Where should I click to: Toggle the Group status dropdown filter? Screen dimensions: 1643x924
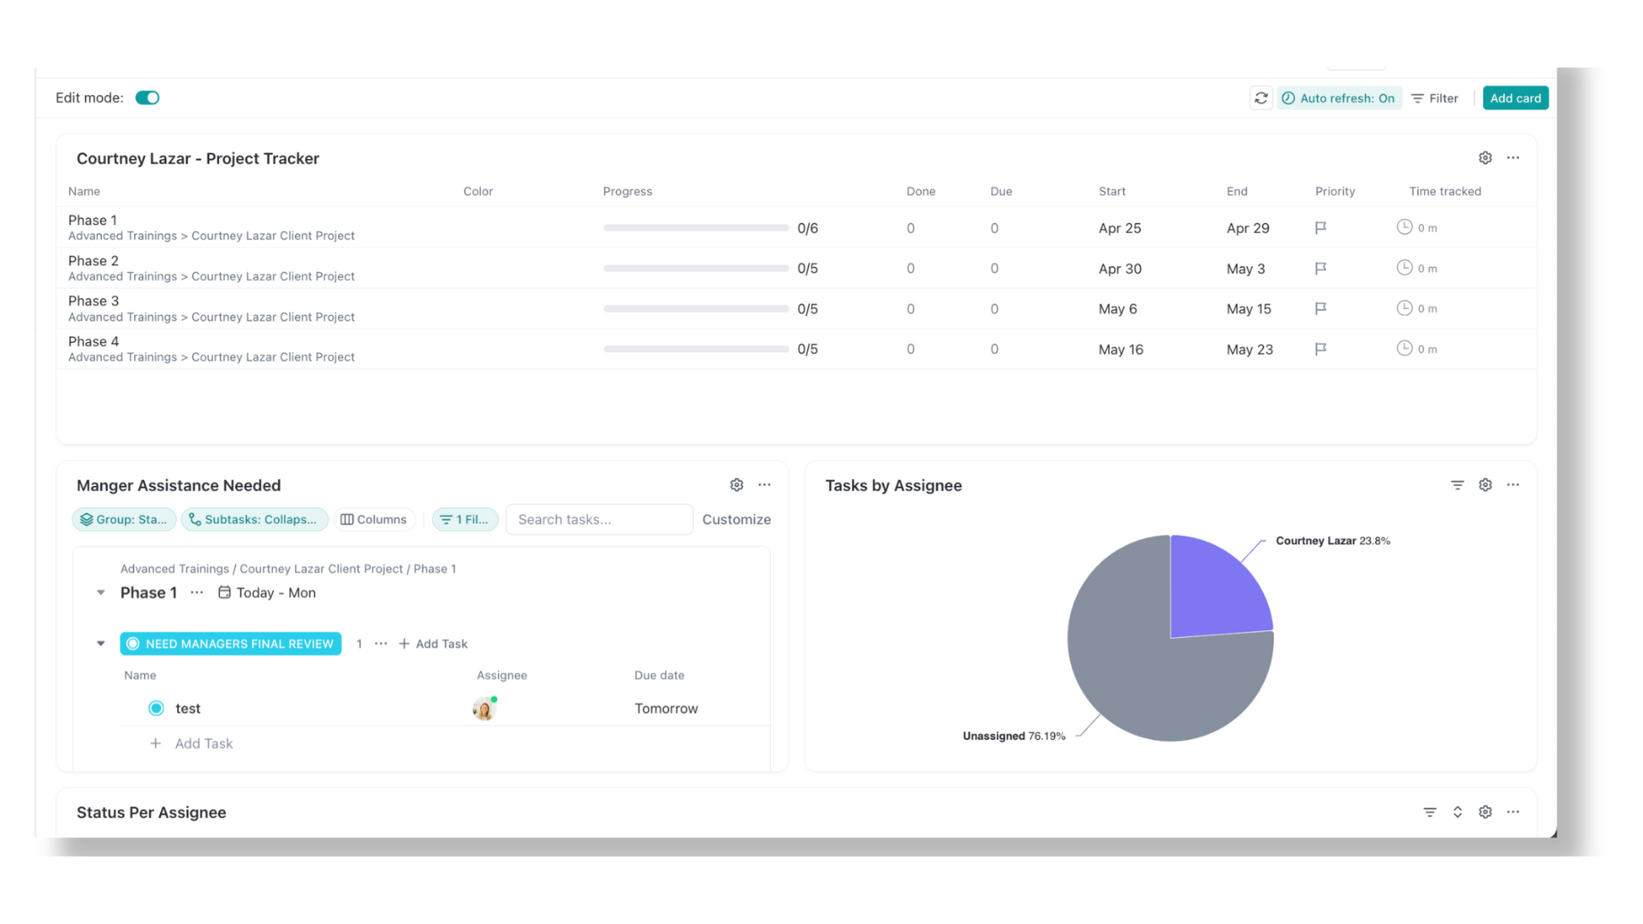pos(123,519)
